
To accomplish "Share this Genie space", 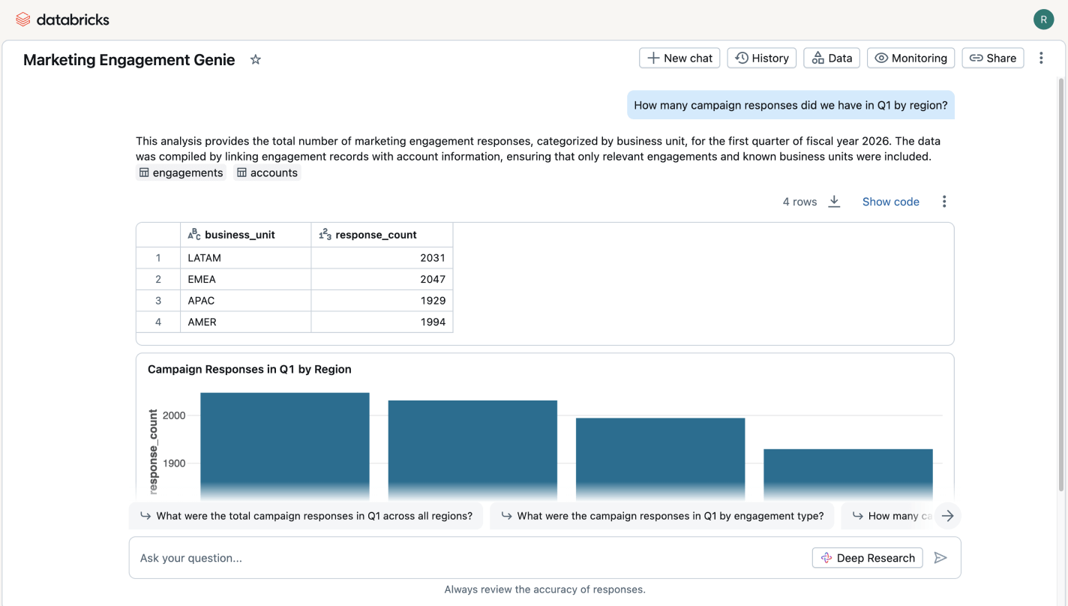I will coord(992,58).
